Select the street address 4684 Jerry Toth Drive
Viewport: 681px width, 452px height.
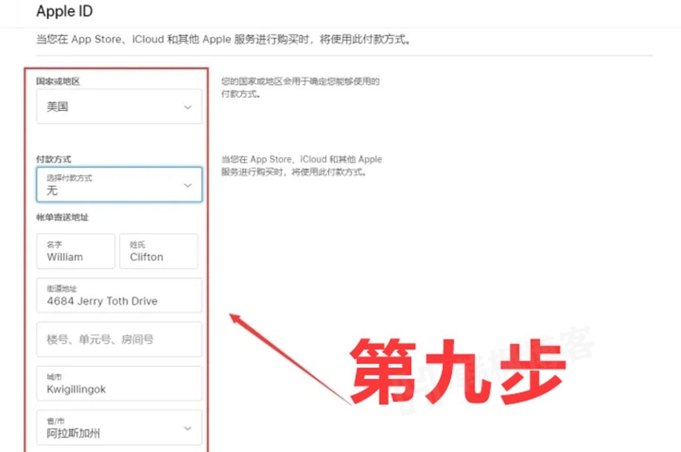click(118, 296)
